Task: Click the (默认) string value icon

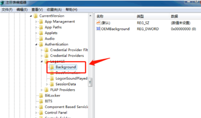Action: (98, 23)
